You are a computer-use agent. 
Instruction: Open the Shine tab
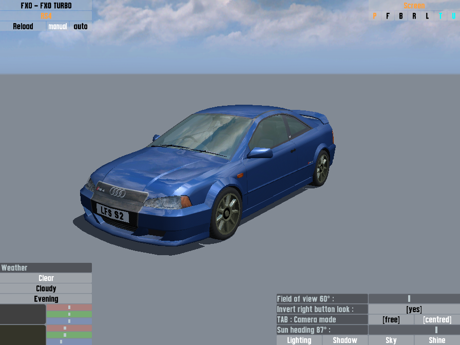pyautogui.click(x=437, y=340)
